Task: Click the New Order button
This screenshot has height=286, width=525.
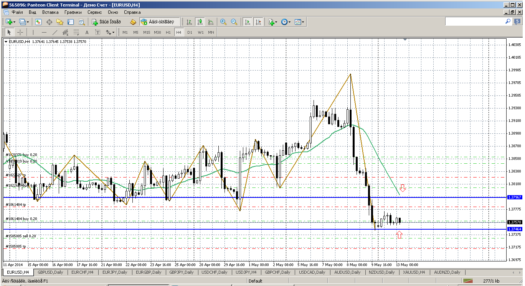Action: [106, 22]
